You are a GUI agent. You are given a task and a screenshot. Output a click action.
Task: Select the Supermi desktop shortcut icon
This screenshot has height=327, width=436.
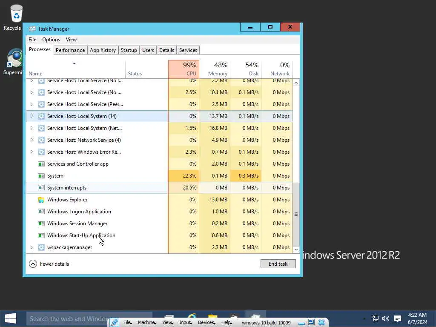pos(14,58)
